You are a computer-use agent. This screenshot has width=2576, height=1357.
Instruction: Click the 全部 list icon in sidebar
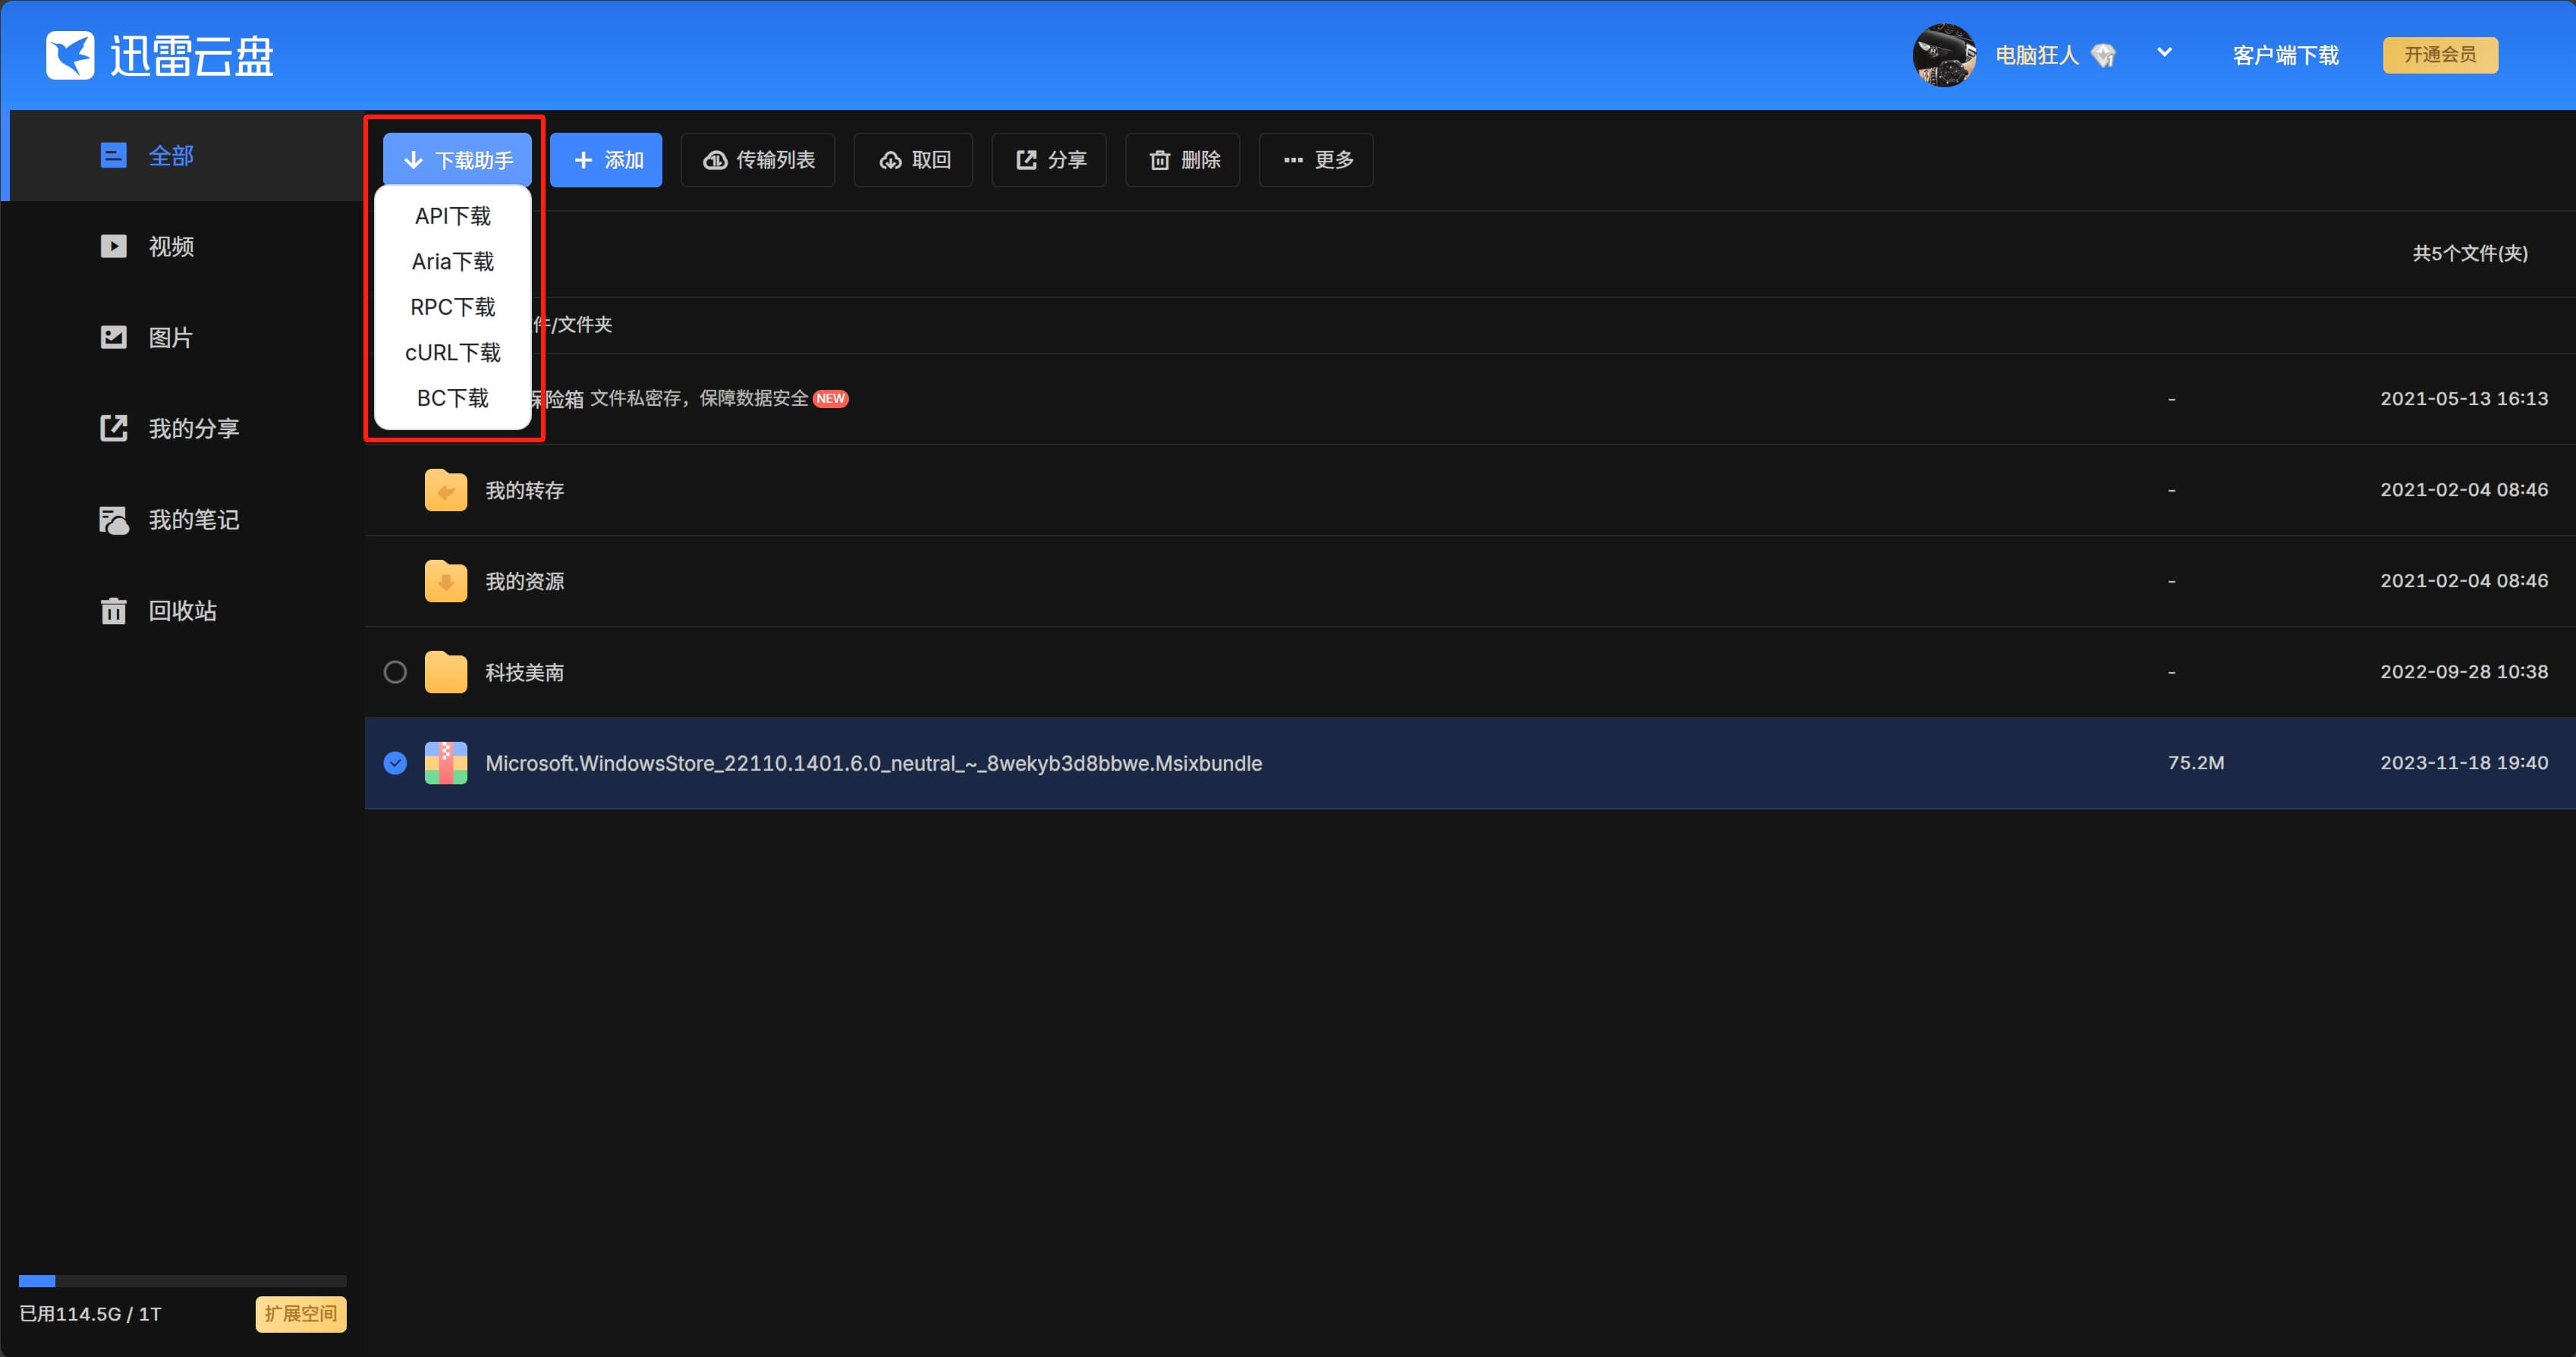tap(114, 156)
